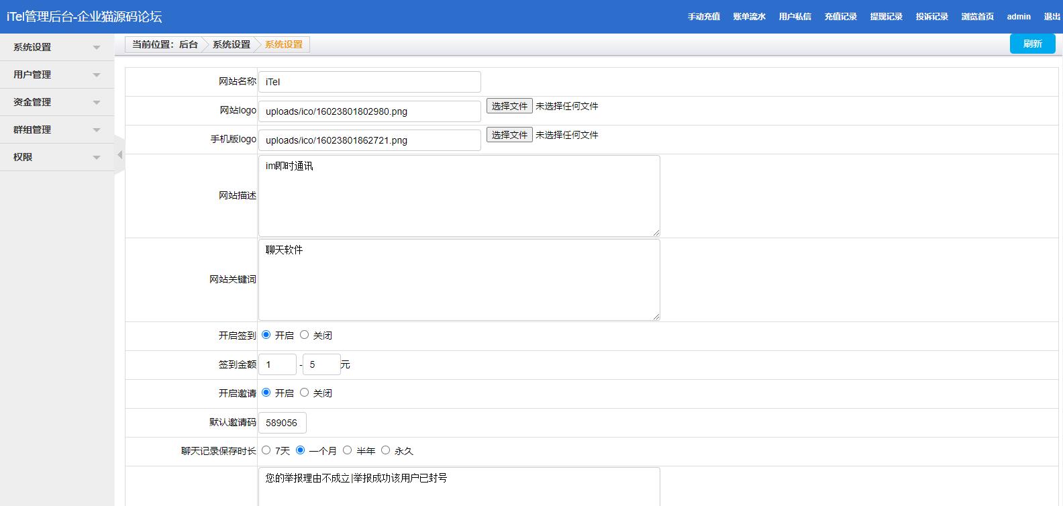Viewport: 1063px width, 506px height.
Task: Collapse the sidebar using the left arrow handle
Action: [119, 155]
